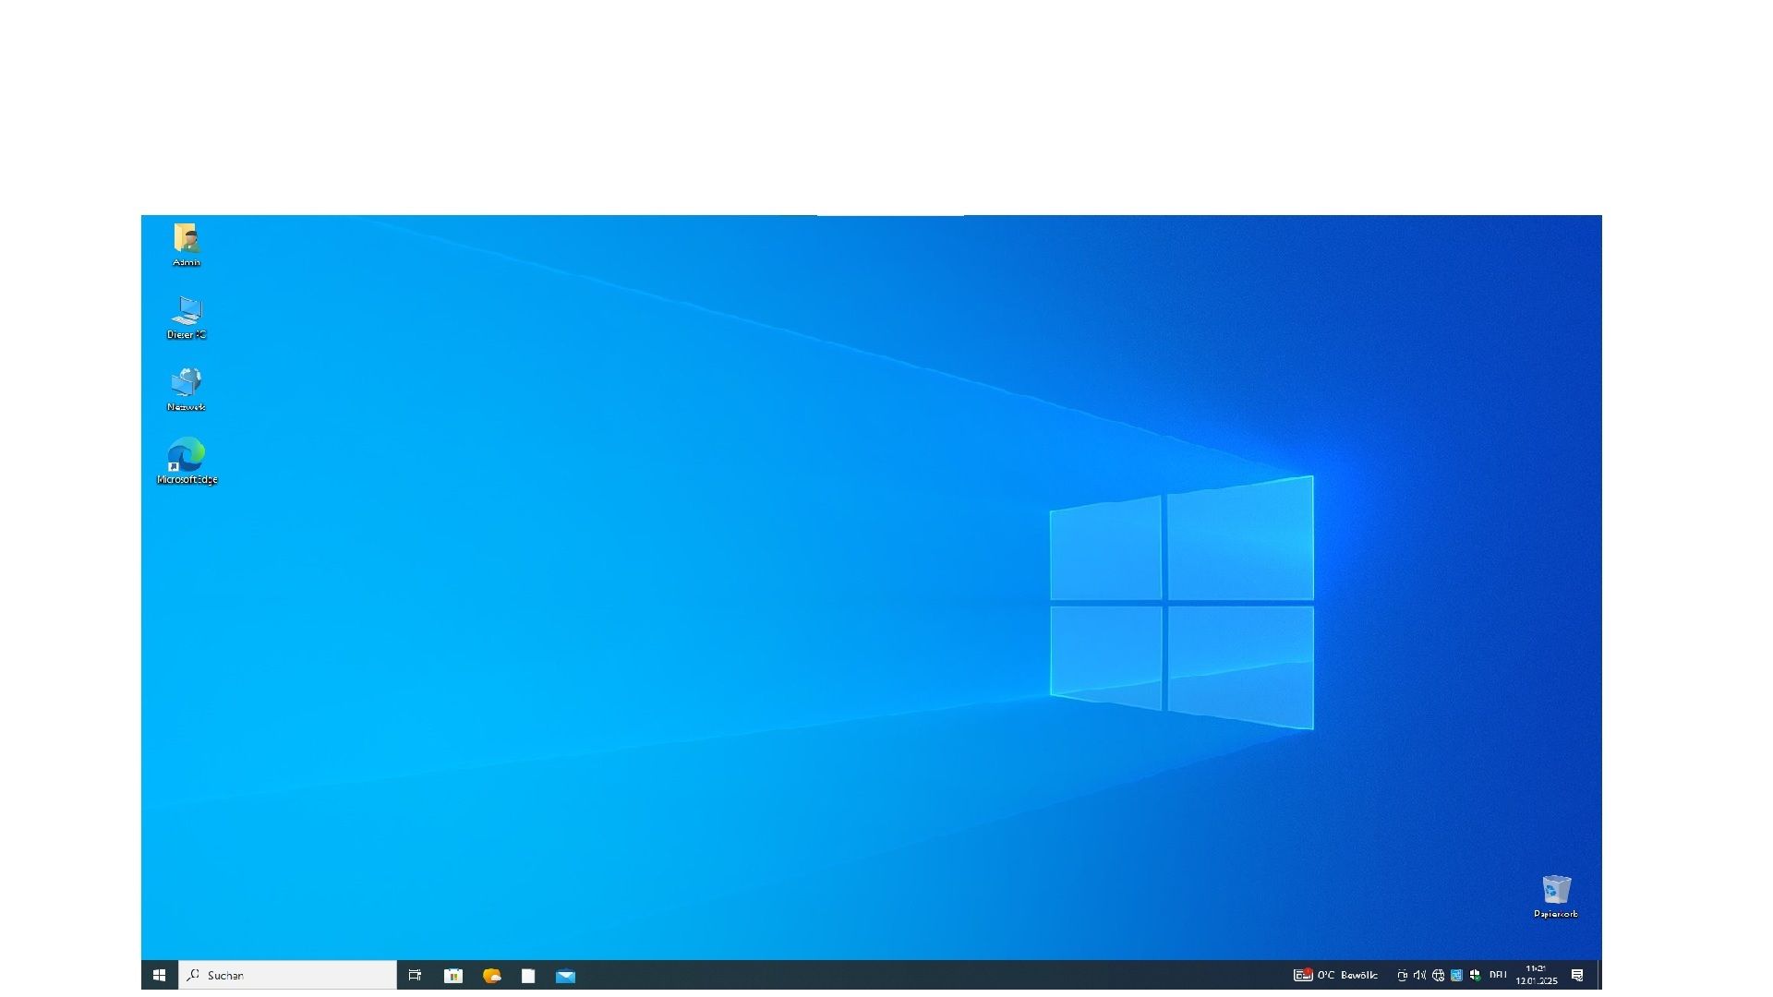
Task: Click the 0°C Bewölkt weather text
Action: (1347, 975)
